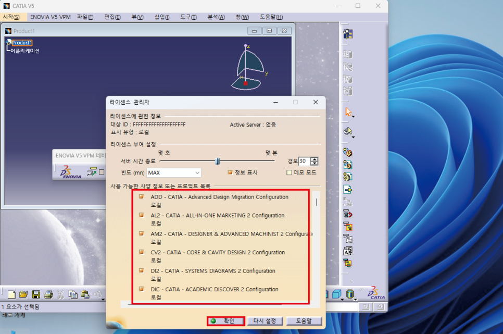Print with the printer icon
The width and height of the screenshot is (503, 334).
pos(48,294)
